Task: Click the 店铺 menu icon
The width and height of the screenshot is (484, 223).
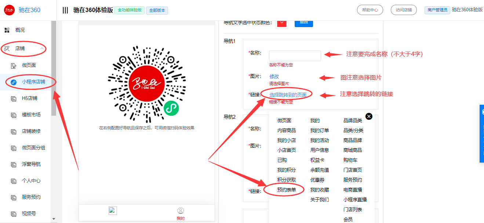Action: 7,48
